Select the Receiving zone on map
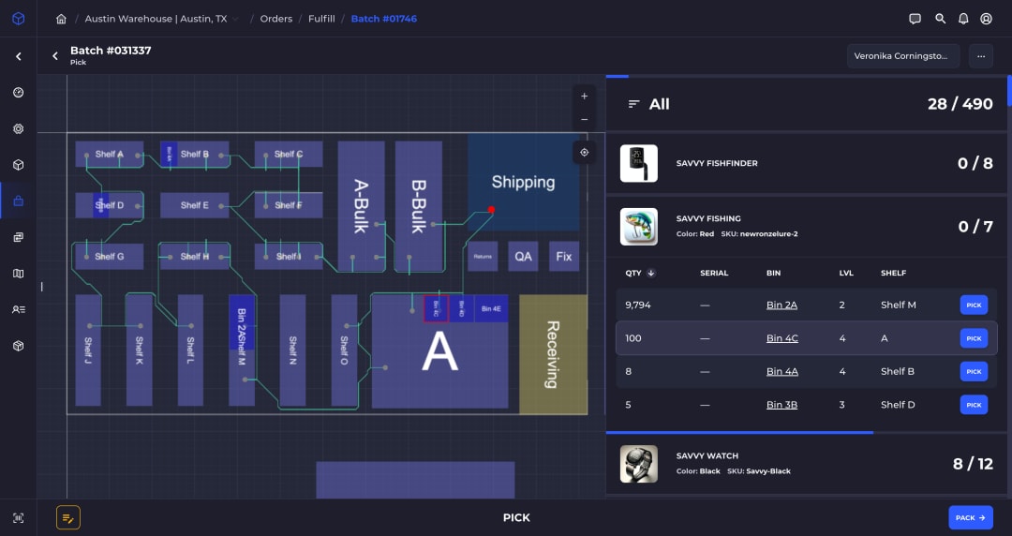1012x536 pixels. click(x=553, y=354)
